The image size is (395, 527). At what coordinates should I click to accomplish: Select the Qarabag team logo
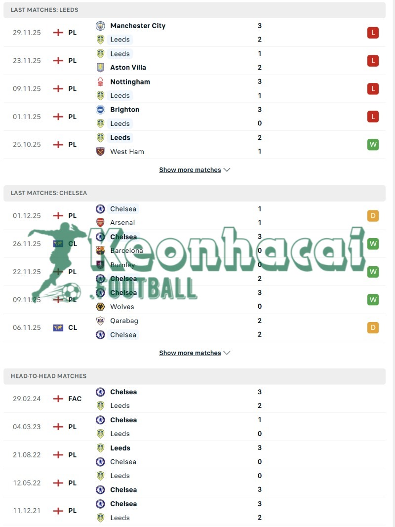[x=100, y=321]
